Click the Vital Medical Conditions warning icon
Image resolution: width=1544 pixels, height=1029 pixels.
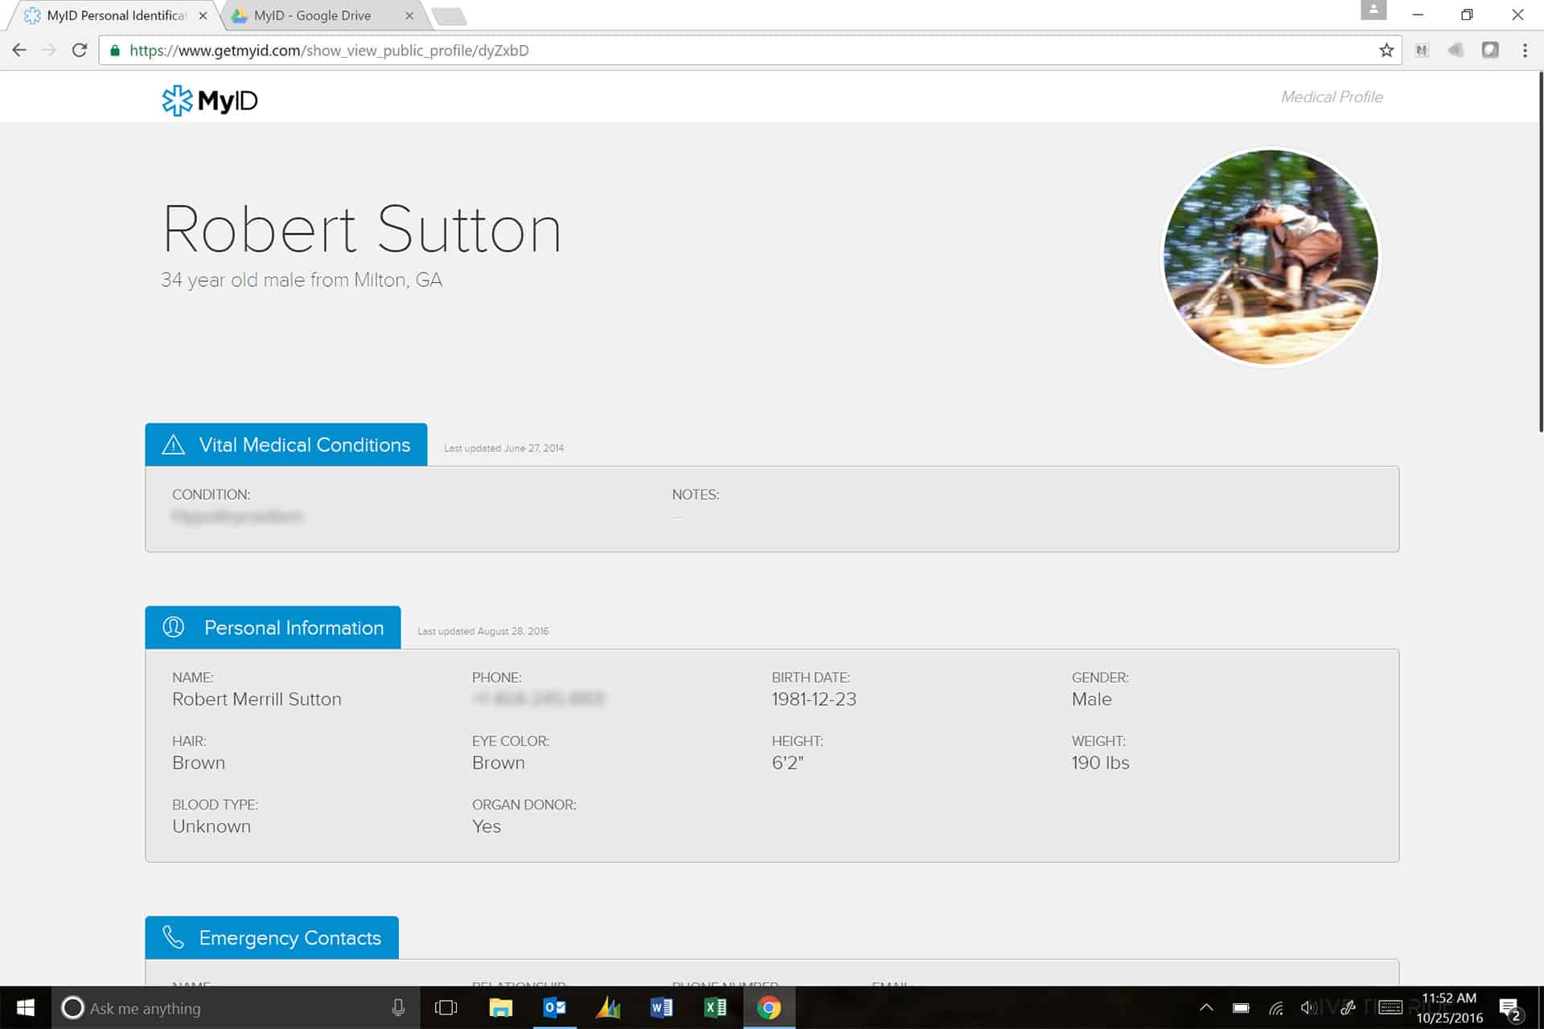(173, 445)
